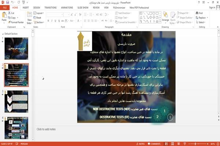The image size is (220, 146).
Task: Select the Format Painter tool
Action: (x=16, y=22)
